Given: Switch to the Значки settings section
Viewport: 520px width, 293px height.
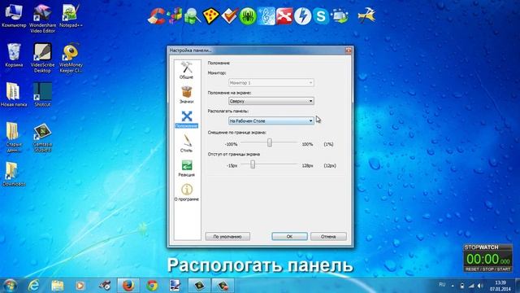Looking at the screenshot, I should pyautogui.click(x=186, y=94).
